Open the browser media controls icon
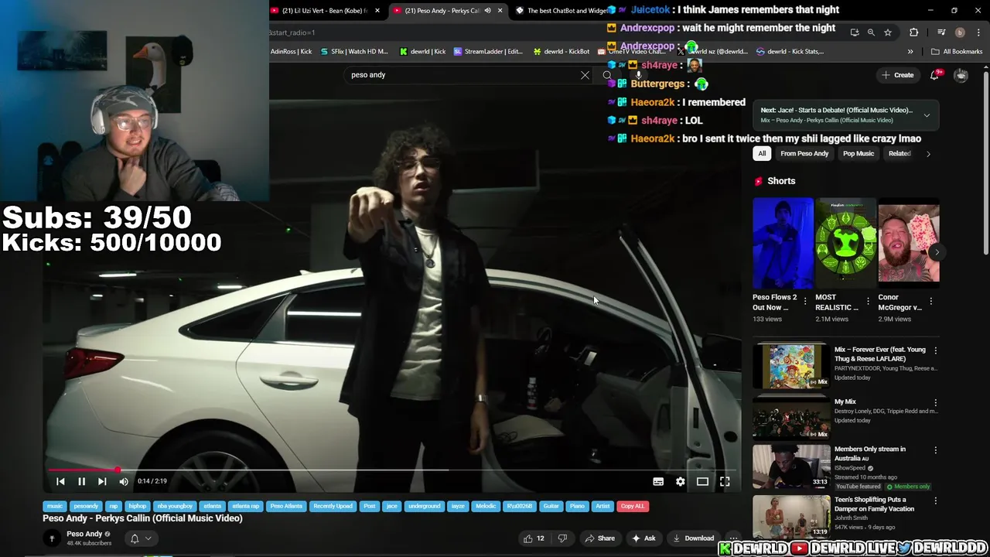990x557 pixels. (x=941, y=32)
